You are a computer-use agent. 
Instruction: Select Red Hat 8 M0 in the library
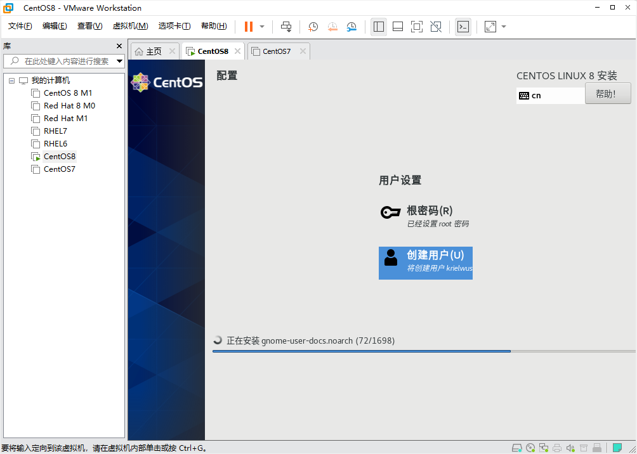69,106
